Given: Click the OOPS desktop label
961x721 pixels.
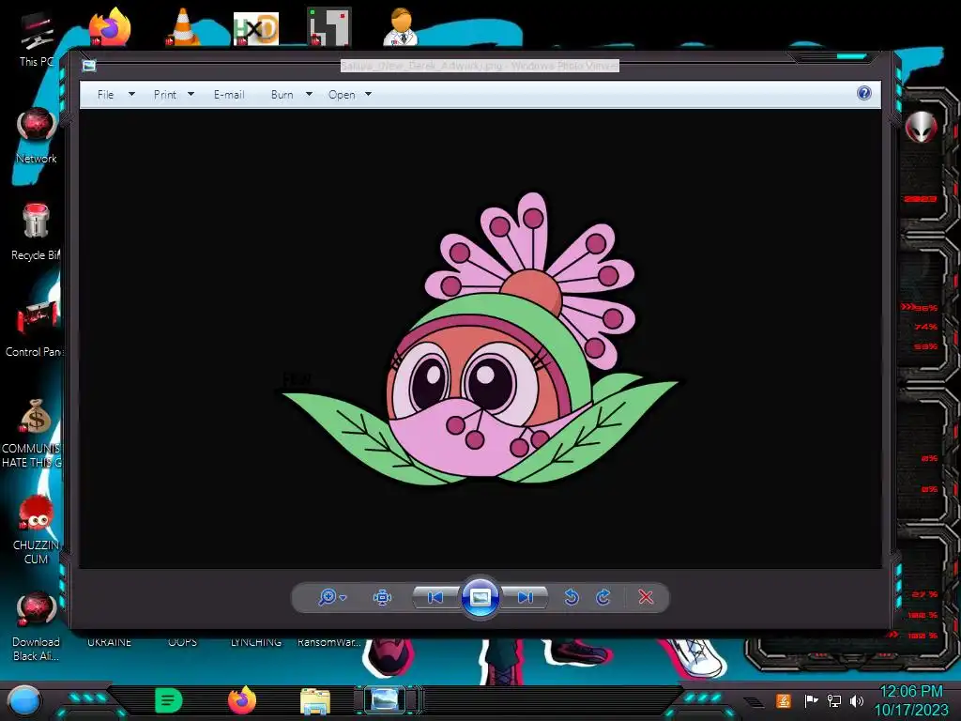Looking at the screenshot, I should pos(183,642).
